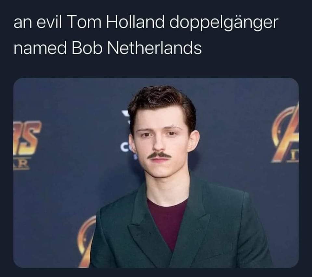Click the partial Avengers logo at photo bottom
The width and height of the screenshot is (312, 277).
(87, 242)
